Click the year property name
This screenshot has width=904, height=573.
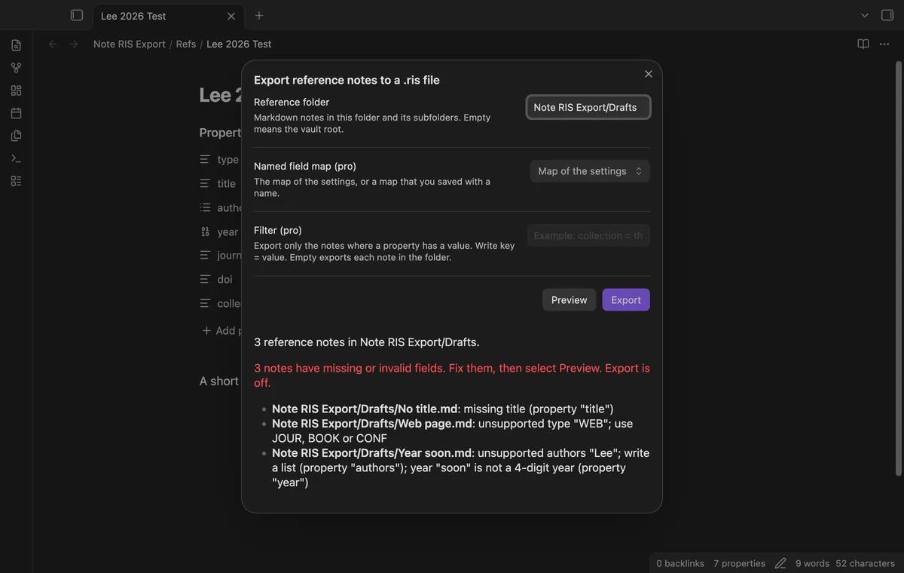228,231
